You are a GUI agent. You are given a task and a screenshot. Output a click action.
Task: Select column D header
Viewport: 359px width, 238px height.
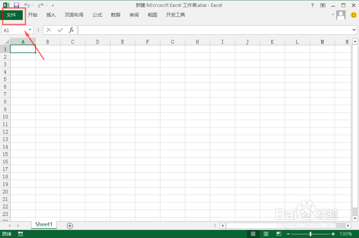[x=98, y=42]
